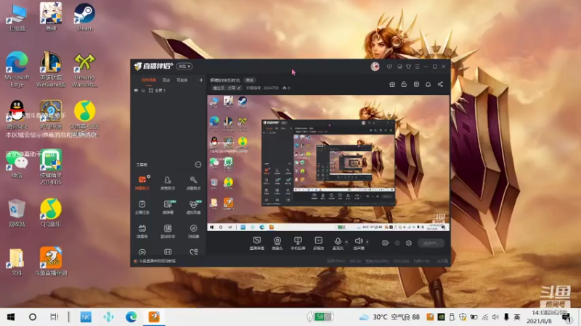Select the 原神 desktop shortcut
The width and height of the screenshot is (581, 326).
click(x=51, y=17)
